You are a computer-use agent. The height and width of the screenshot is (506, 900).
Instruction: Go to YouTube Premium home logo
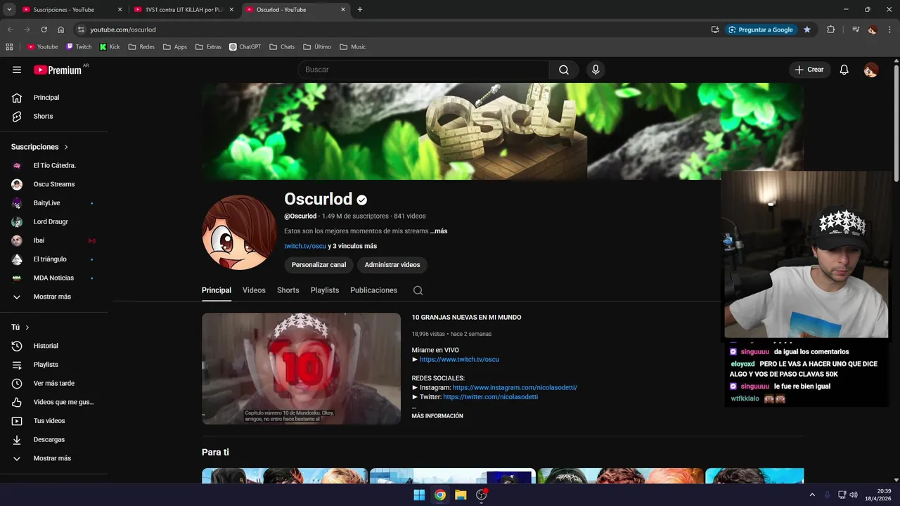point(59,70)
